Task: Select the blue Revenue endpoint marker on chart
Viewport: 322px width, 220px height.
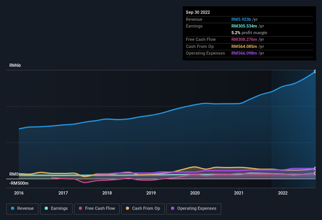Action: [315, 71]
